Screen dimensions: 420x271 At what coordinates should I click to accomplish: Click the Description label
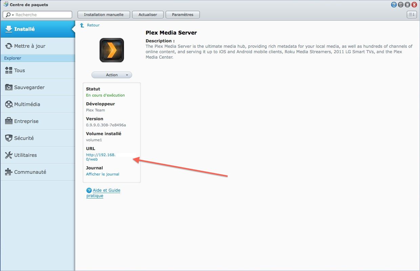pos(160,41)
